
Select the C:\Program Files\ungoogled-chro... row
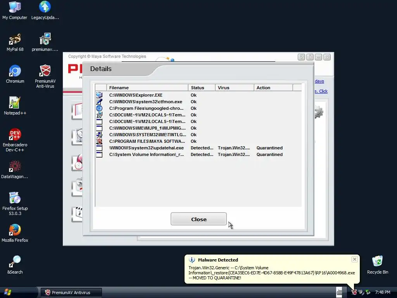[198, 108]
